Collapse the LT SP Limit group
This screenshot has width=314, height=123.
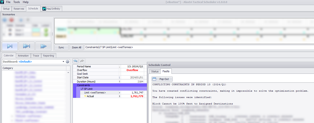pyautogui.click(x=112, y=89)
